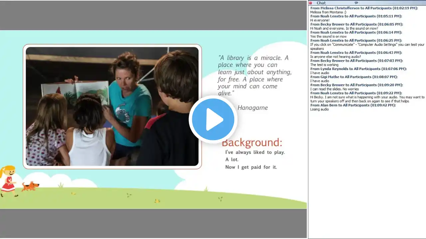The width and height of the screenshot is (426, 239).
Task: Select Melissa Christoffersen's message header
Action: [x=364, y=8]
